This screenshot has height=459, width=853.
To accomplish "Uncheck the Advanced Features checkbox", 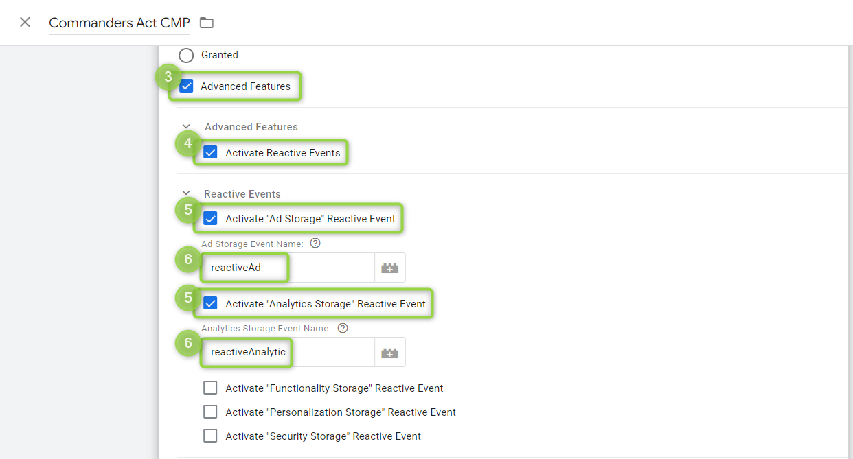I will 186,86.
